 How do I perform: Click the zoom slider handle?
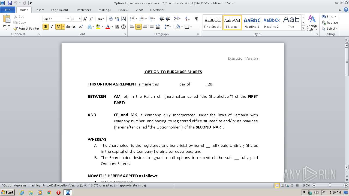[x=330, y=185]
